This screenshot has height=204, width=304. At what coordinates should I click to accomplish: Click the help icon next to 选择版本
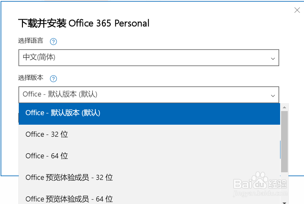coord(53,78)
